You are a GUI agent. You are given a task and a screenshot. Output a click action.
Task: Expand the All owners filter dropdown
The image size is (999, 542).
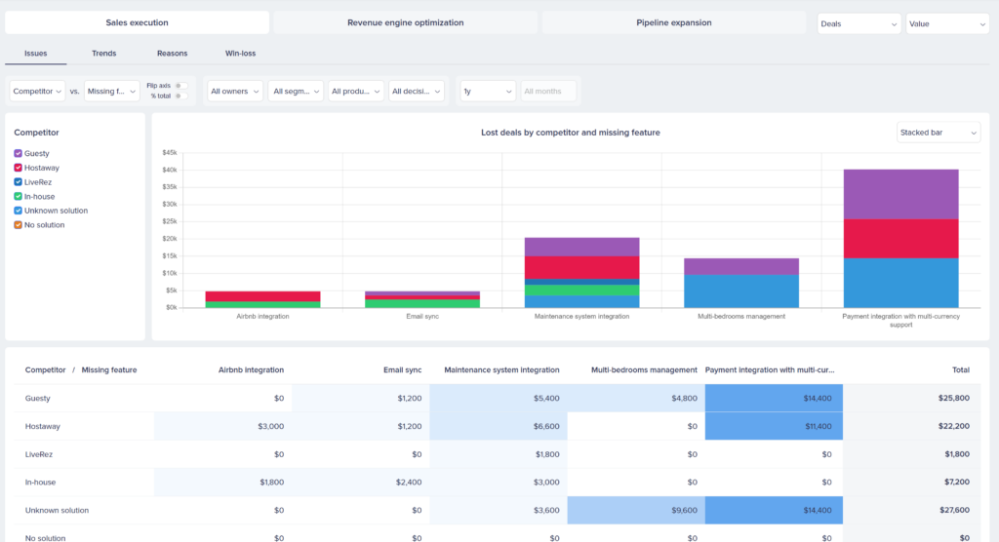235,92
